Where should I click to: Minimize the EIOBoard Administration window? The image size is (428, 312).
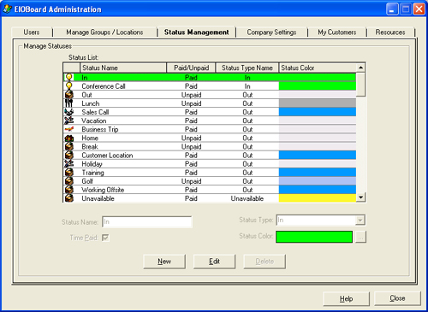[392, 9]
